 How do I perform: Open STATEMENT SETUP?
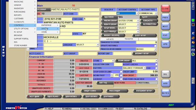click(144, 91)
